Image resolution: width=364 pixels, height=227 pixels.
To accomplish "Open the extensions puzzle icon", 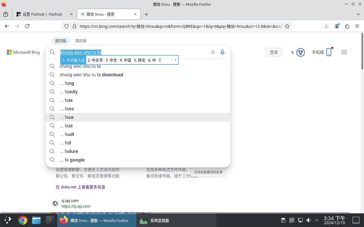I will pyautogui.click(x=347, y=26).
